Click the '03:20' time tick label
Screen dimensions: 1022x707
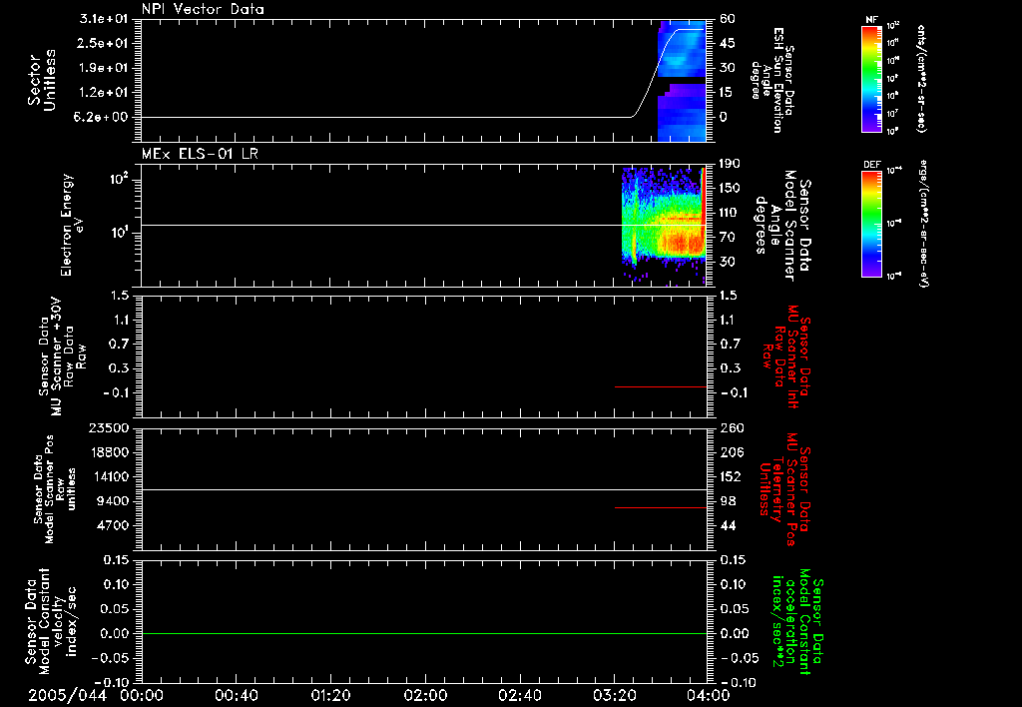click(x=614, y=695)
